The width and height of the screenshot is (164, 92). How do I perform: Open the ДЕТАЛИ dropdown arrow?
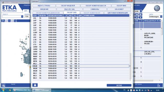[x=141, y=11]
